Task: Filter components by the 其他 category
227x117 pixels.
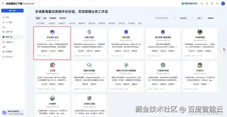Action: [x=140, y=23]
